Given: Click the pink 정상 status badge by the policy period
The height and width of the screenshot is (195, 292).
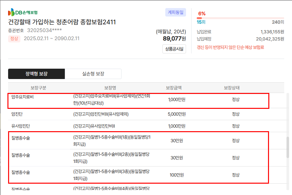Looking at the screenshot, I should [14, 39].
